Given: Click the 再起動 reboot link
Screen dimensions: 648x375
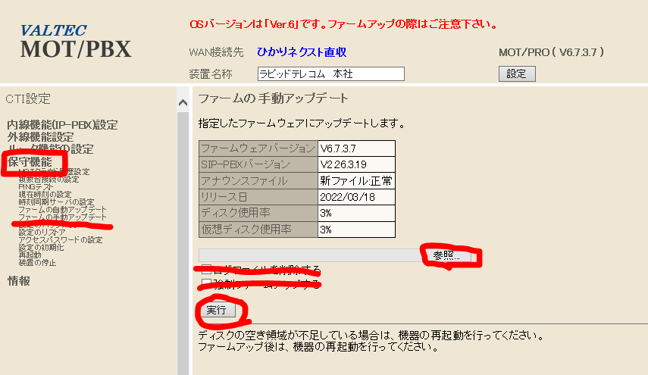Looking at the screenshot, I should 30,255.
